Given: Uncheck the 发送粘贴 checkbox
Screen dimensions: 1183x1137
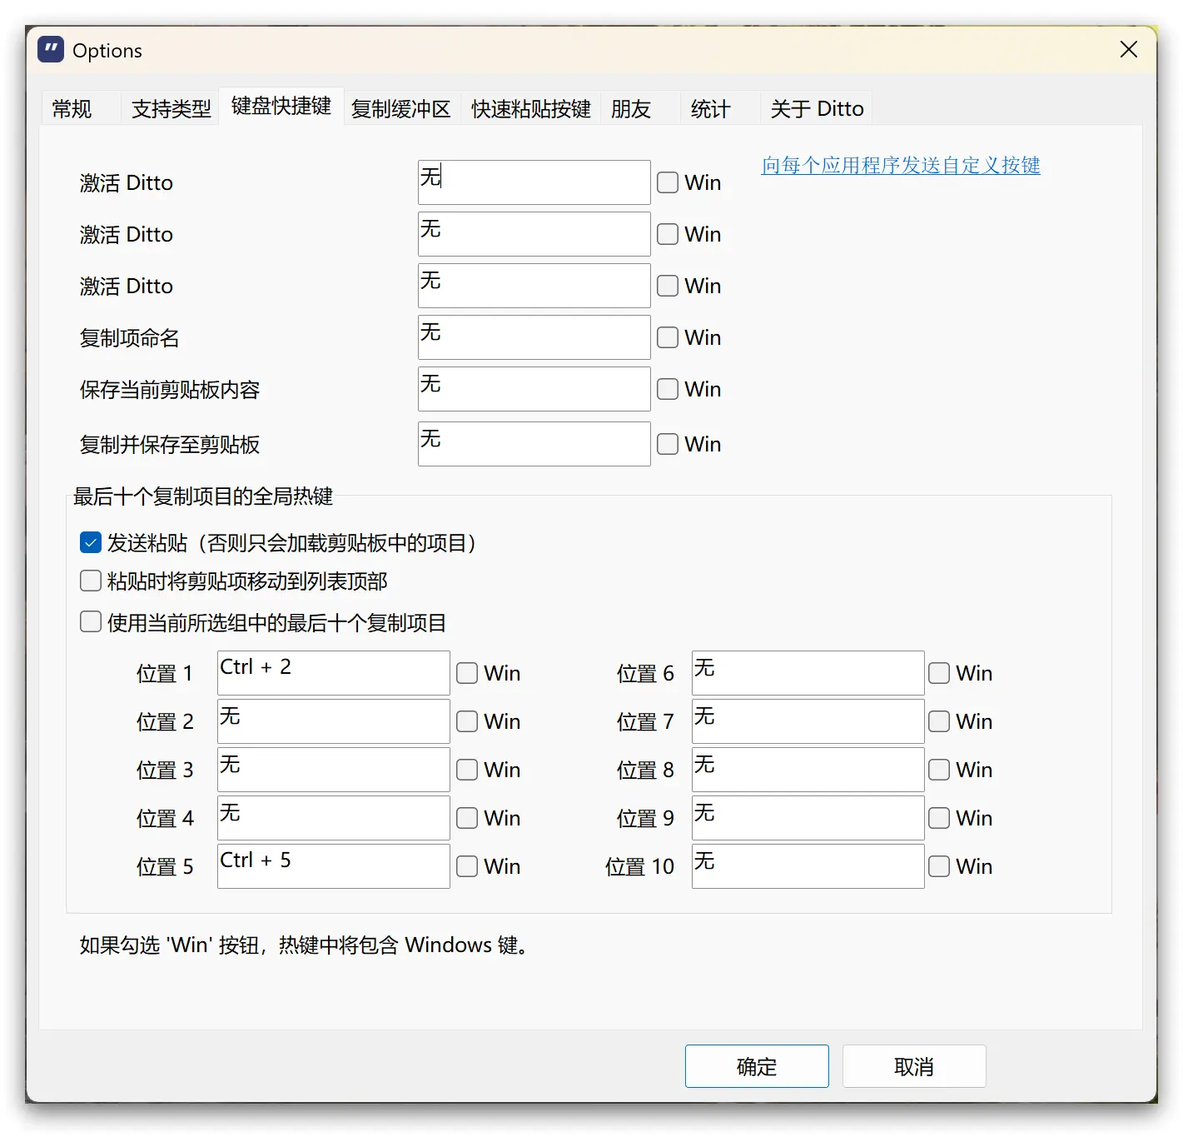Looking at the screenshot, I should point(91,543).
